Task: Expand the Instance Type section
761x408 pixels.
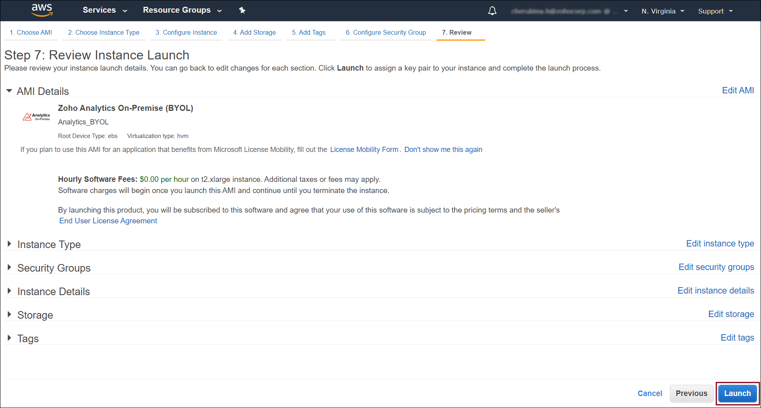Action: (9, 244)
